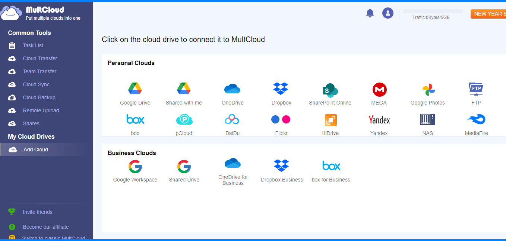Viewport: 506px width, 241px height.
Task: Click the Common Tools heading
Action: pos(29,33)
